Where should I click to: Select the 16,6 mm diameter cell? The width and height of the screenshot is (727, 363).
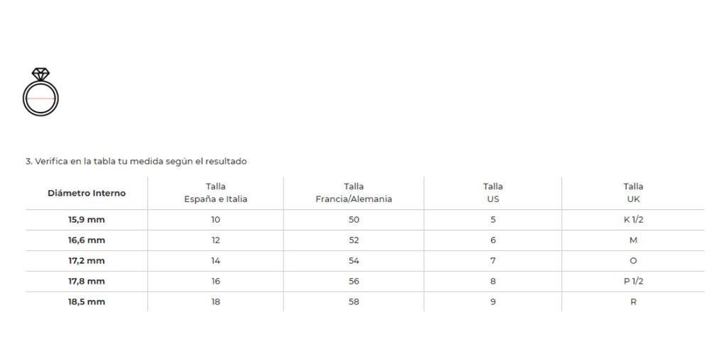pyautogui.click(x=87, y=240)
